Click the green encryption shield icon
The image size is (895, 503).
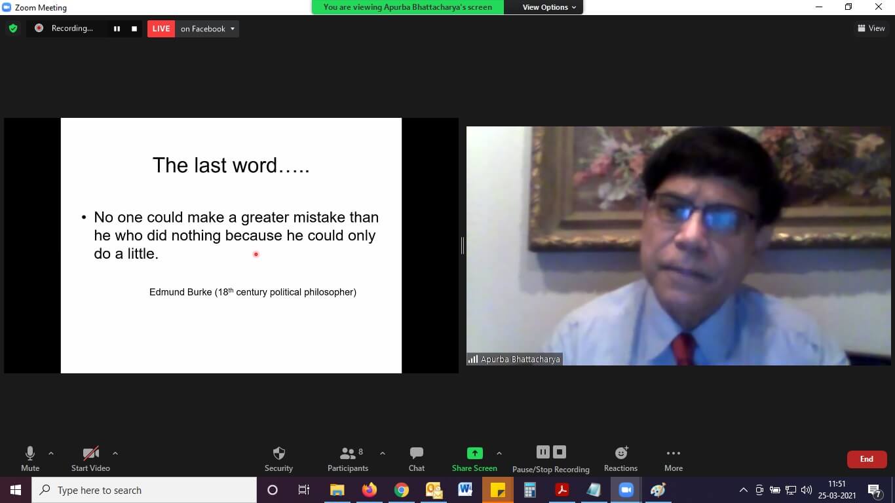12,28
